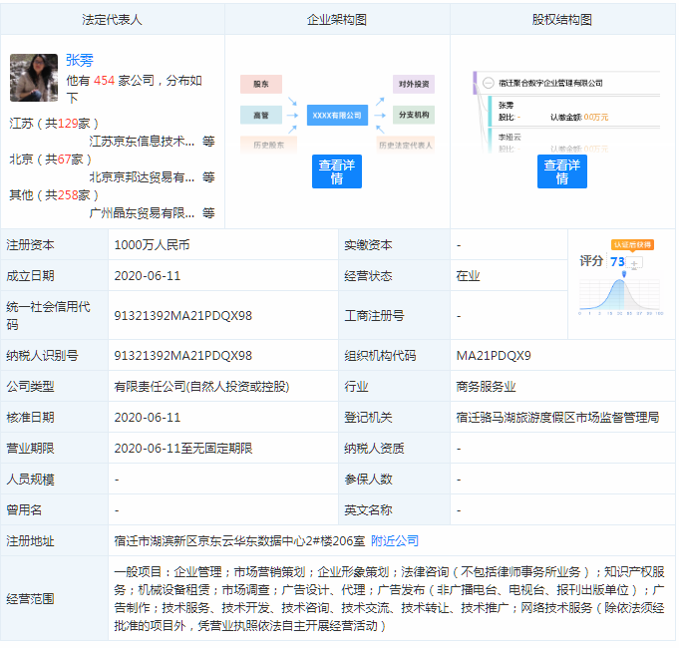Click the 参保人数 label cell

tap(394, 480)
